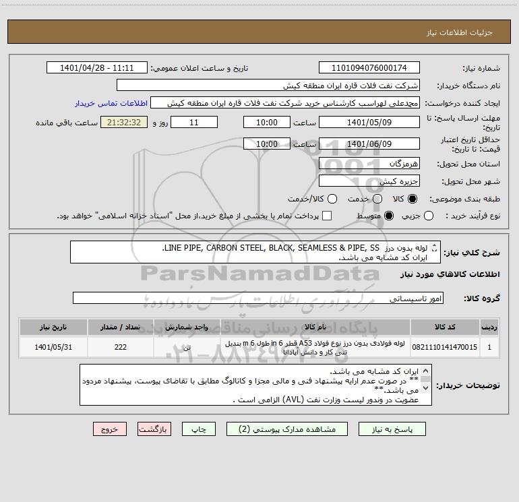The height and width of the screenshot is (502, 519).
Task: Click the product name cell لوله فولادی بدون درز
Action: (315, 347)
